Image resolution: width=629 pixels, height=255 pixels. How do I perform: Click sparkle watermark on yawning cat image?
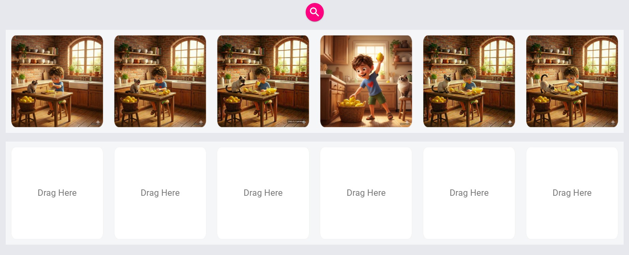(201, 122)
